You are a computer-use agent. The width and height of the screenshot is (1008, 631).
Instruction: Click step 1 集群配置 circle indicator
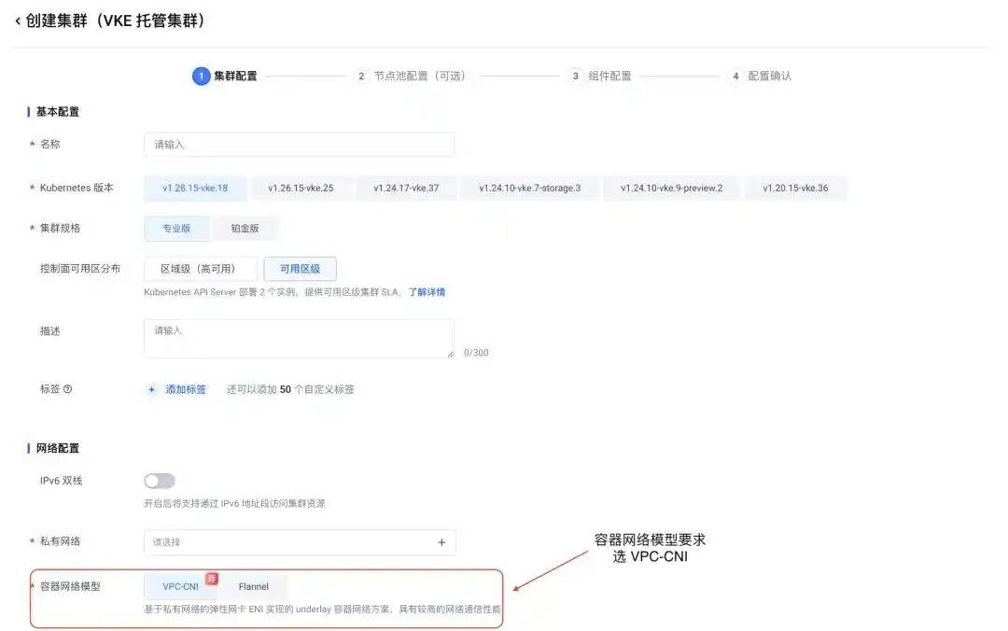201,76
